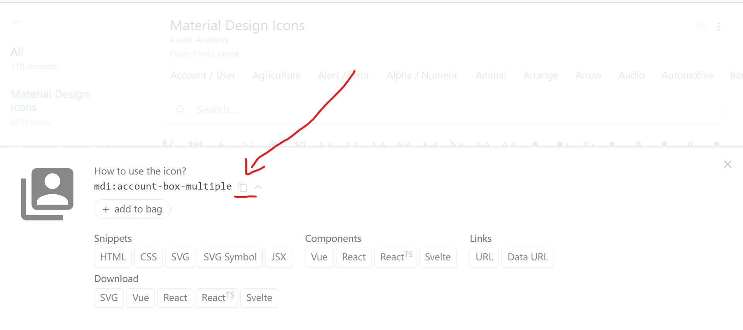The height and width of the screenshot is (330, 743).
Task: Open the Data URL link option
Action: point(528,257)
